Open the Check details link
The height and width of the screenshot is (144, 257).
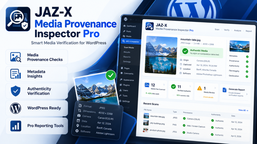[x=208, y=97]
